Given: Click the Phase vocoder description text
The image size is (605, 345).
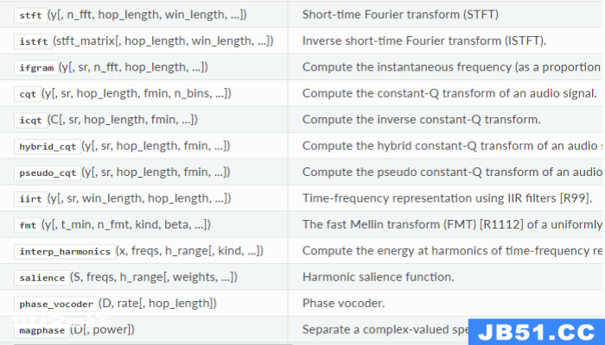Looking at the screenshot, I should point(343,304).
